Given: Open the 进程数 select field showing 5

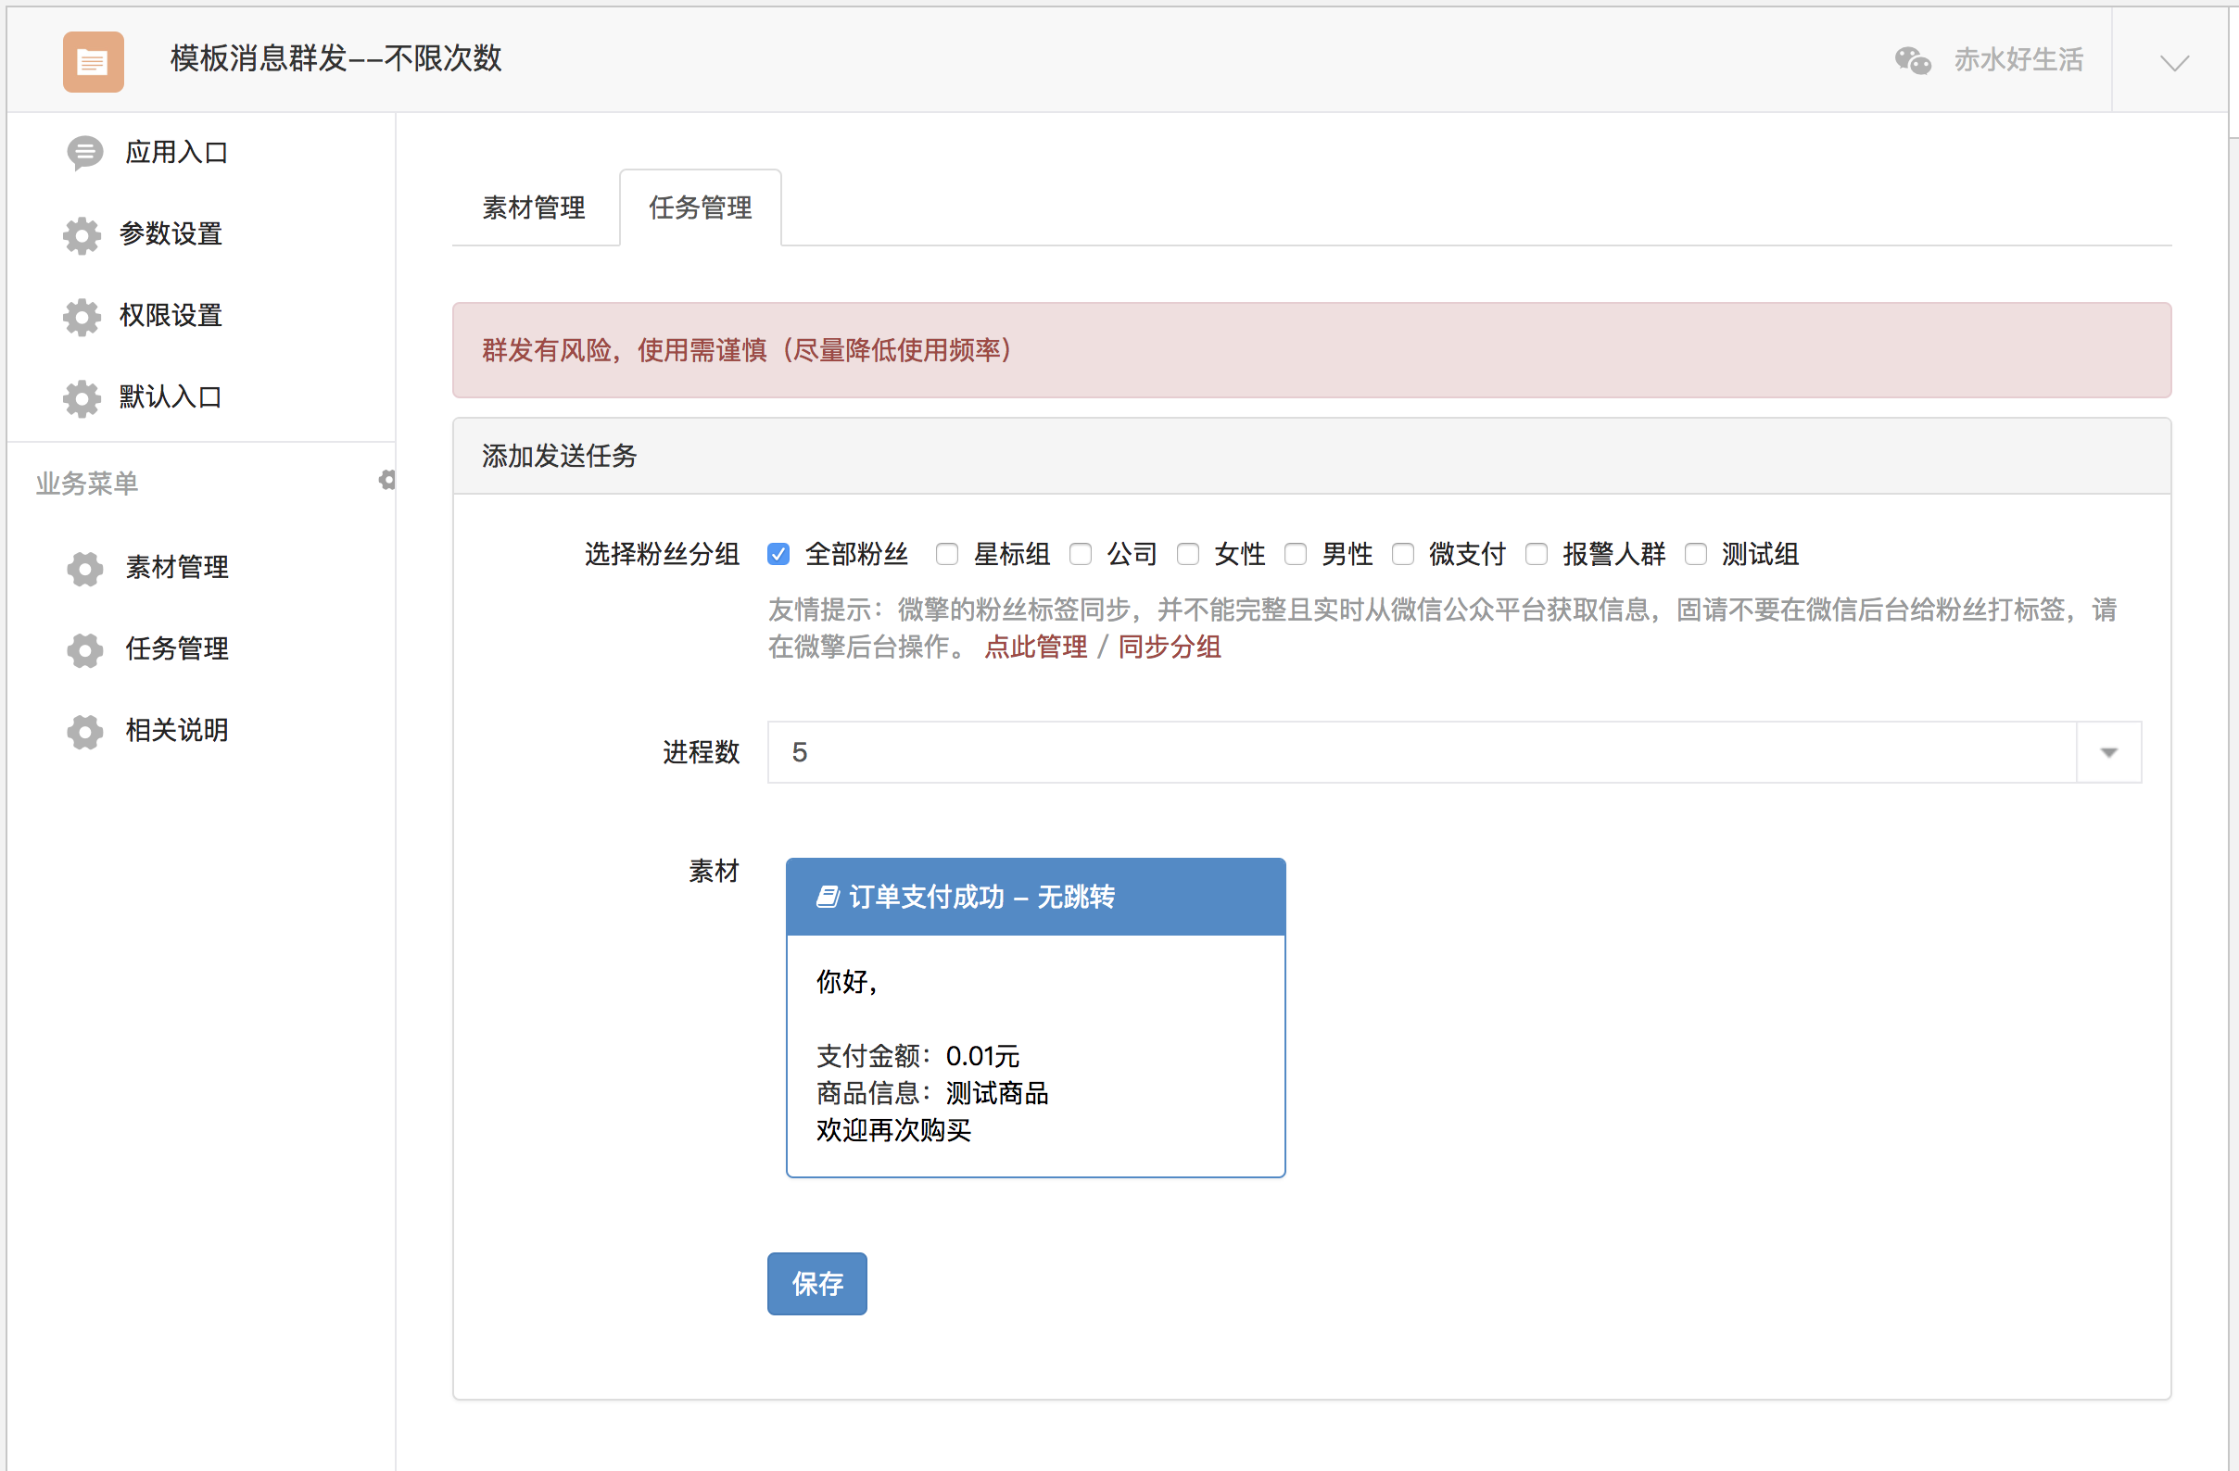Looking at the screenshot, I should pos(1453,752).
